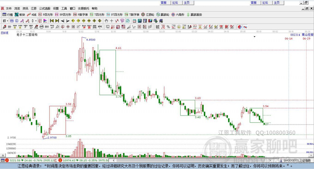Open the 设置 menu
The image size is (314, 169).
tap(56, 8)
